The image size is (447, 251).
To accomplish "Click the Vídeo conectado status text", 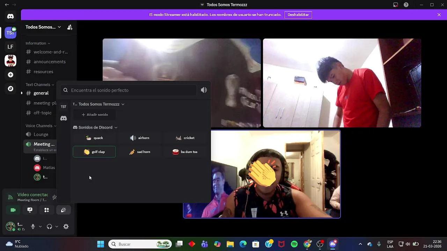I will click(x=33, y=195).
